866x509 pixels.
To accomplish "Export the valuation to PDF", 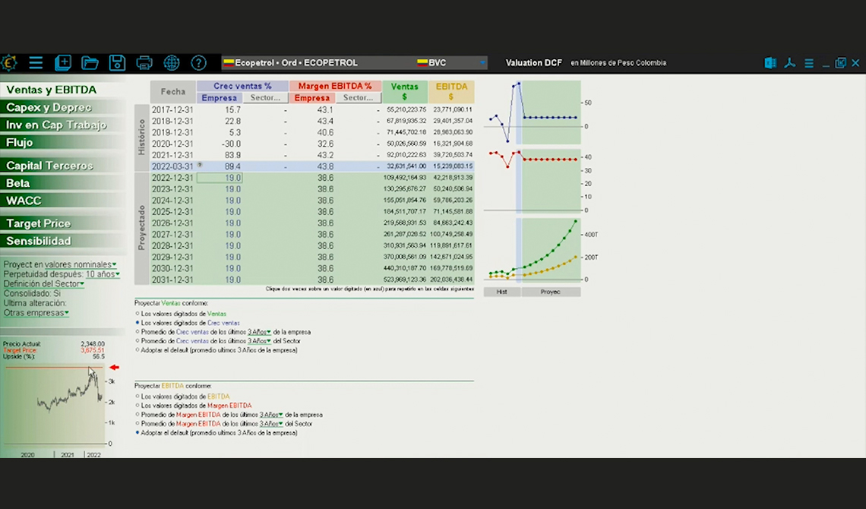I will click(x=790, y=63).
